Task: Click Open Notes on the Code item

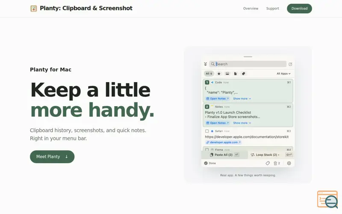Action: tap(217, 99)
